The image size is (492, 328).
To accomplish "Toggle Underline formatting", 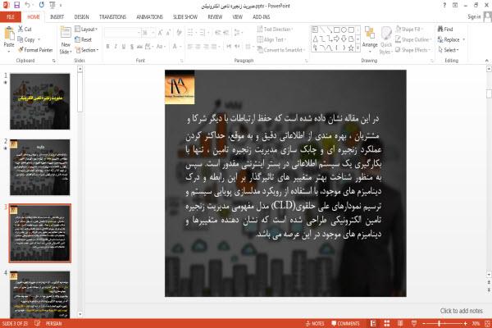I will point(123,47).
